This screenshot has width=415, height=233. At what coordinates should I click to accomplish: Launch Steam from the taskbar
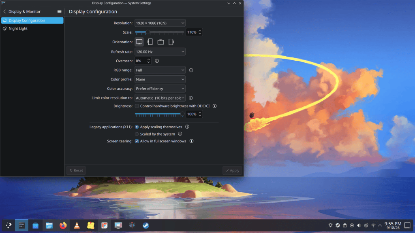pos(145,225)
